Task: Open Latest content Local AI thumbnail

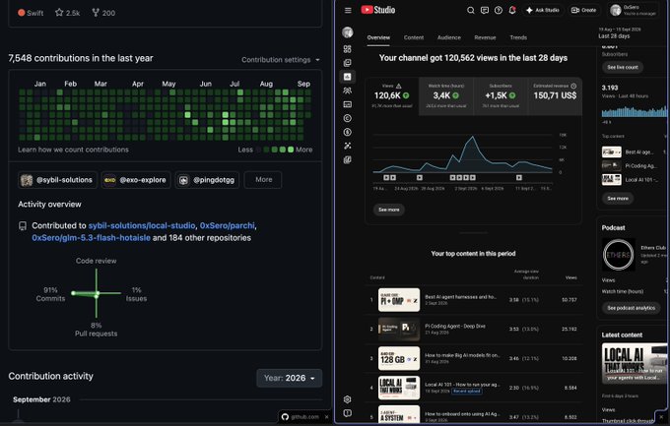Action: click(x=635, y=363)
